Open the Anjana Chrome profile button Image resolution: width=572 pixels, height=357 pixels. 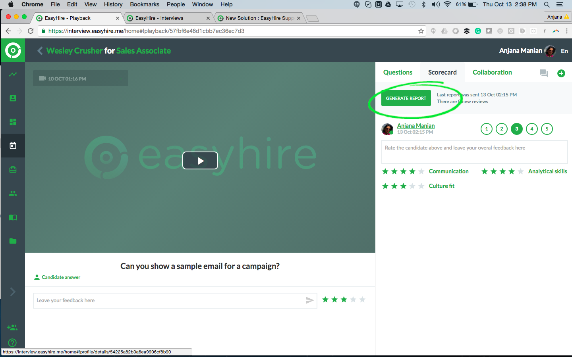pyautogui.click(x=558, y=17)
